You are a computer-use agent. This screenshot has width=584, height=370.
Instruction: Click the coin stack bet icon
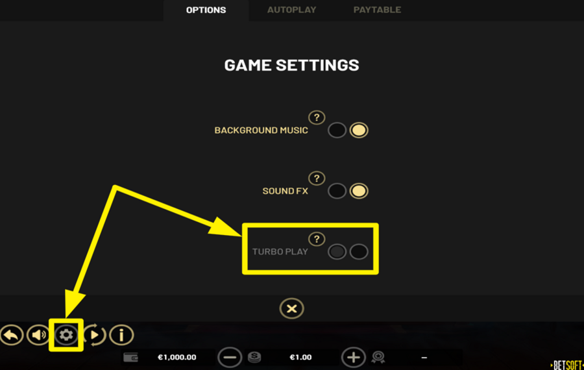coord(254,357)
